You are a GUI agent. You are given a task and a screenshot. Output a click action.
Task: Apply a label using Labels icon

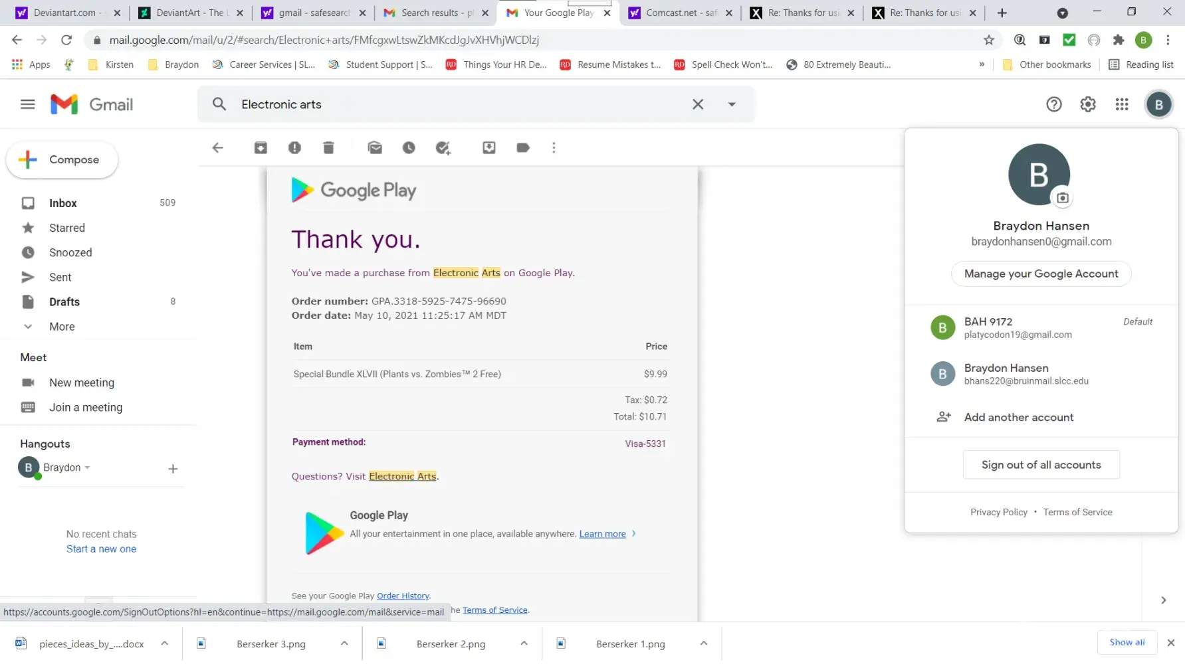click(x=523, y=148)
